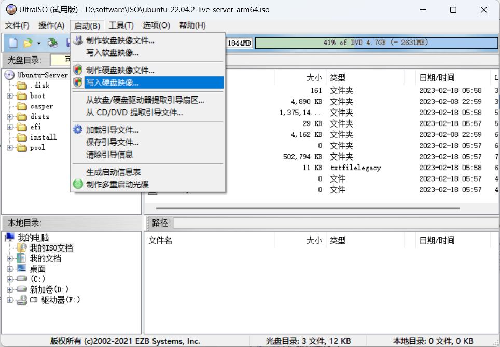Choose 生成启动信息表 from the menu

148,172
